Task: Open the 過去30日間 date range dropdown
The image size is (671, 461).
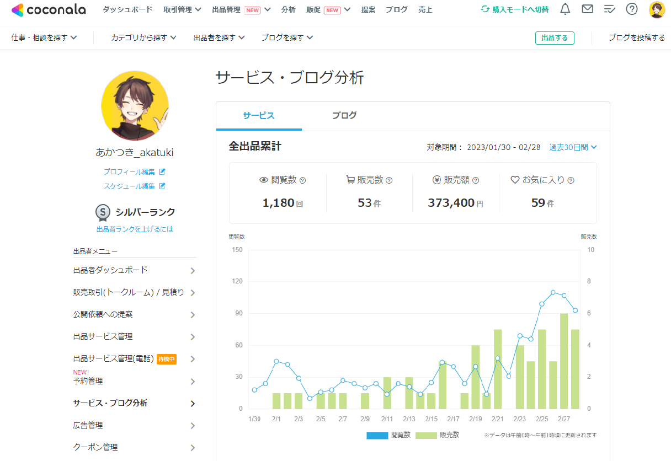Action: [573, 147]
